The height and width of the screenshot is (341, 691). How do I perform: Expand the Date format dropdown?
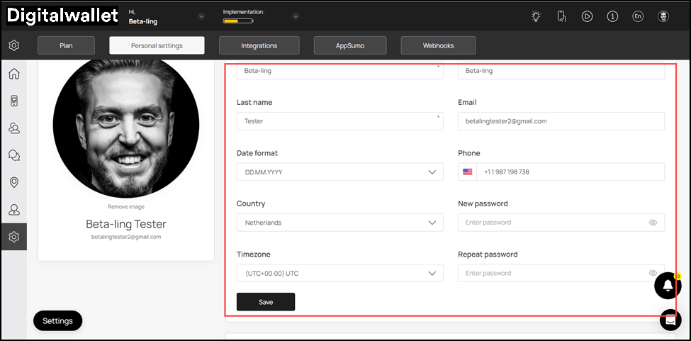[x=339, y=172]
